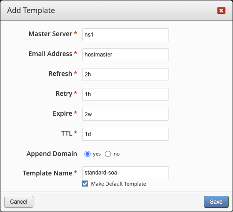
Task: Uncheck the Make Default Template checkbox
Action: coord(85,184)
